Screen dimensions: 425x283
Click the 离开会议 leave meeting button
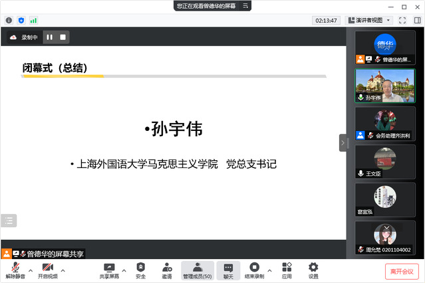pyautogui.click(x=402, y=271)
